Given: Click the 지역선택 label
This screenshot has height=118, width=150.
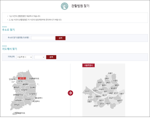Looking at the screenshot, I should pos(11,57).
